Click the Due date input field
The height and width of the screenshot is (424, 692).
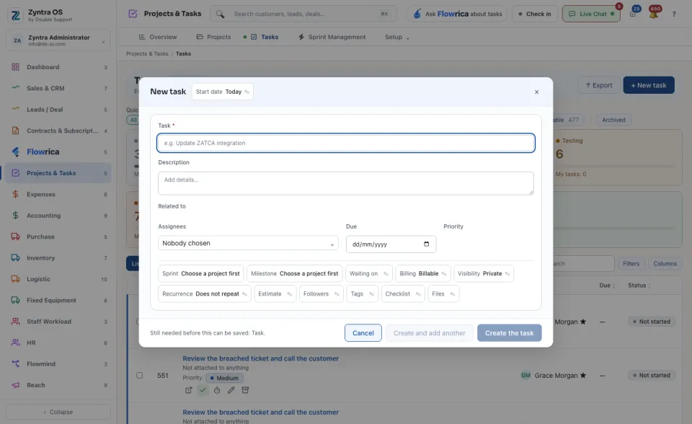[x=391, y=244]
